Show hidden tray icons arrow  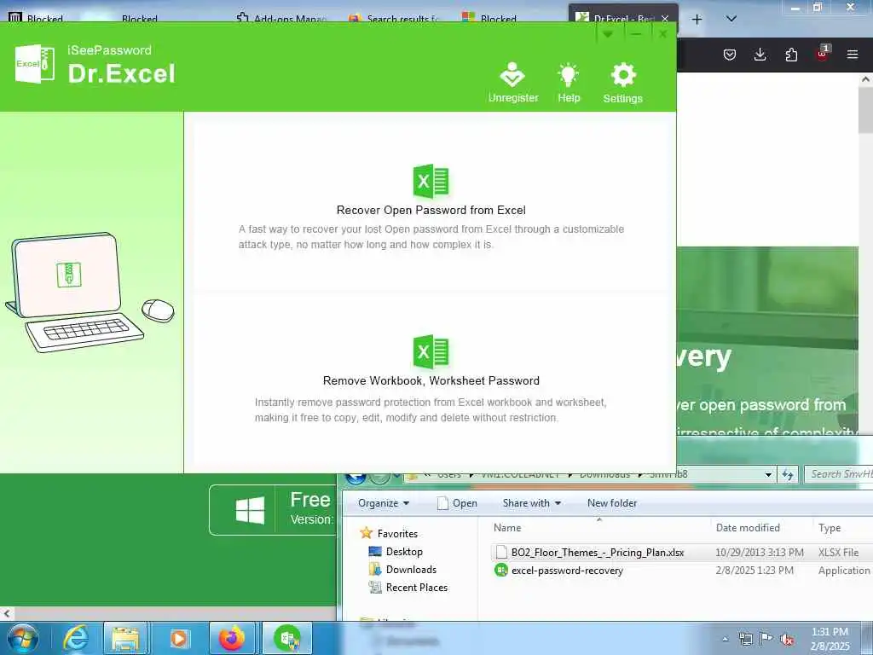725,639
